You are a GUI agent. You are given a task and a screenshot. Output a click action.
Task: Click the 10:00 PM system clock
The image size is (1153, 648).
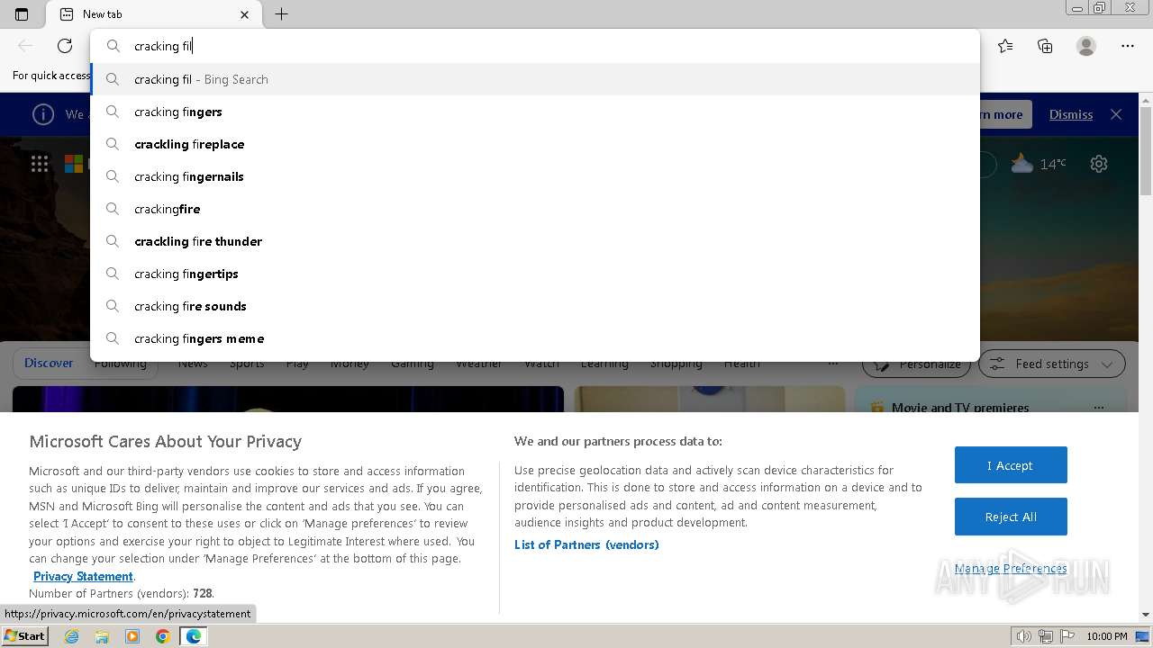(x=1107, y=636)
